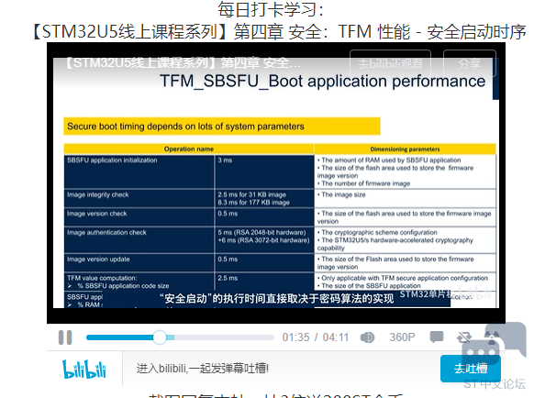534x398 pixels.
Task: Click the 每日打卡学习 heading text
Action: pos(271,9)
